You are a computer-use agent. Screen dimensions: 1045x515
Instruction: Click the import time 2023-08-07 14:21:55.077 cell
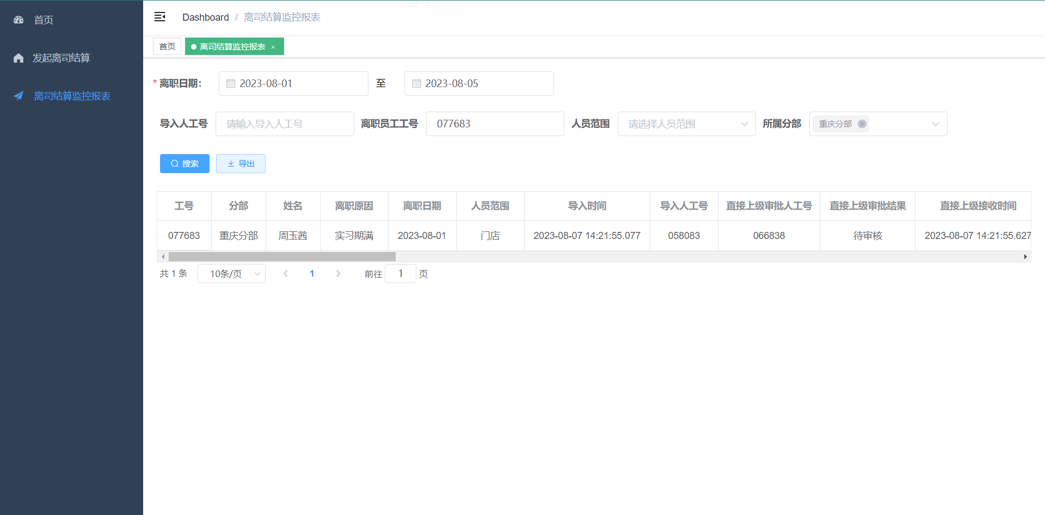(587, 236)
